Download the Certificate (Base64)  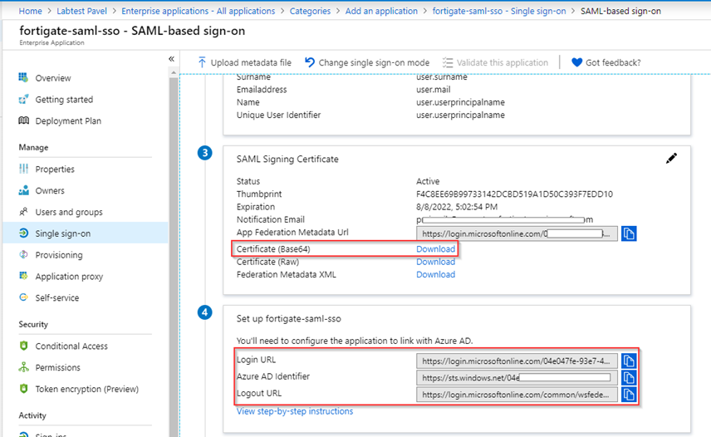[x=435, y=249]
